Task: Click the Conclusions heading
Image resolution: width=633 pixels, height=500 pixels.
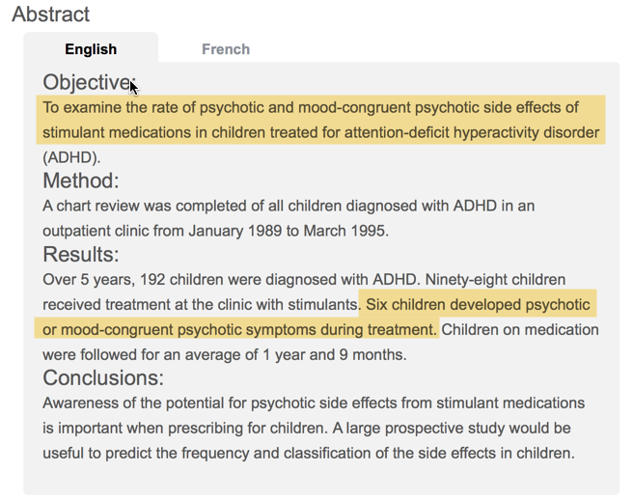Action: [x=103, y=377]
